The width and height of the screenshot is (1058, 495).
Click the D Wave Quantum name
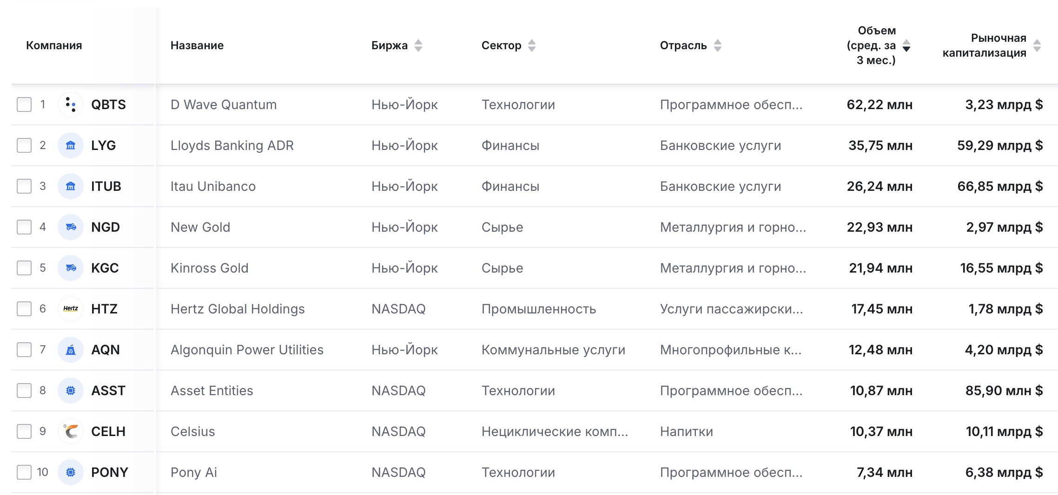point(224,104)
